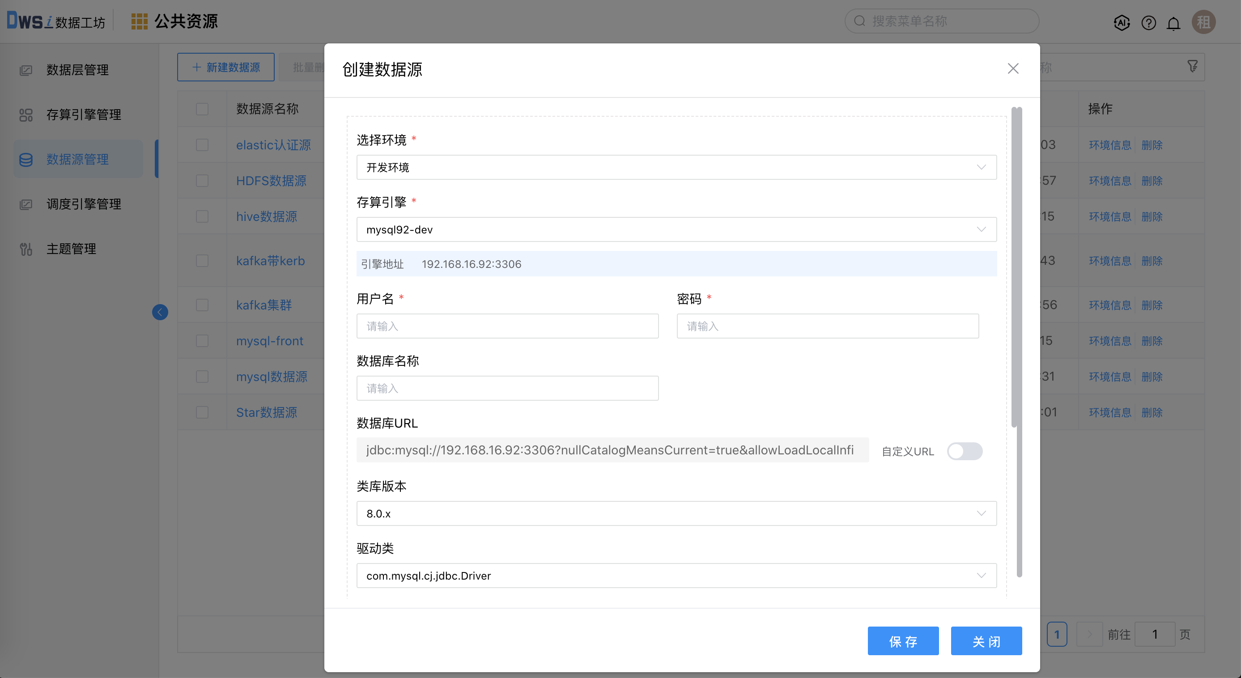Check the box for elastic认证源 row
1241x678 pixels.
pos(202,145)
